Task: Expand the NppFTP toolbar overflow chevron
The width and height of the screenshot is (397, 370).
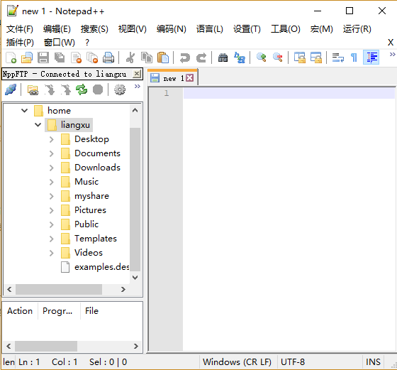Action: point(138,87)
